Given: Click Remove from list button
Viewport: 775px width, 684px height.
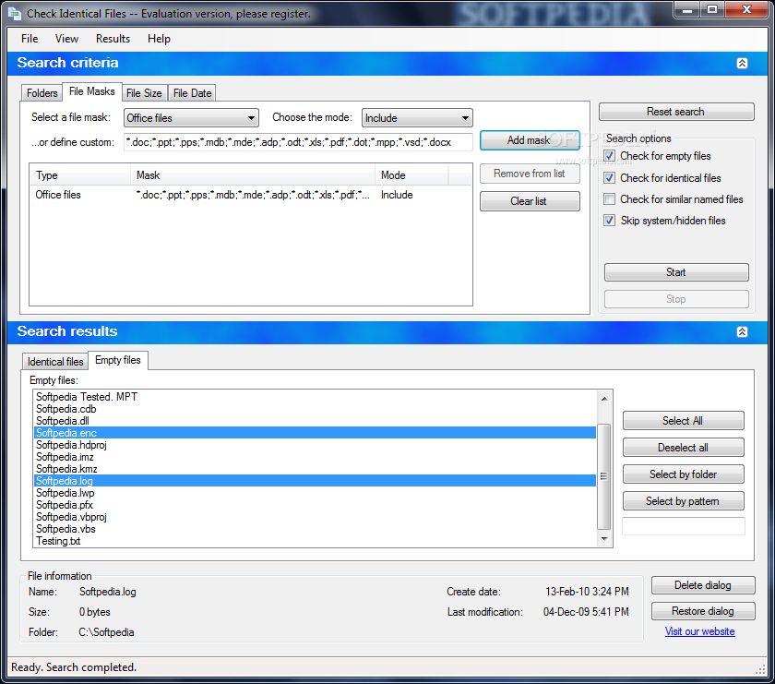Looking at the screenshot, I should pyautogui.click(x=530, y=174).
